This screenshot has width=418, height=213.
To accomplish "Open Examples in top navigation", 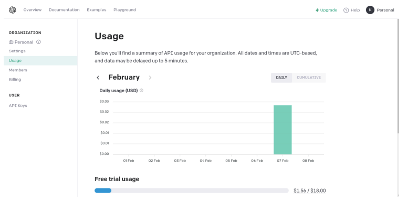I will point(96,10).
